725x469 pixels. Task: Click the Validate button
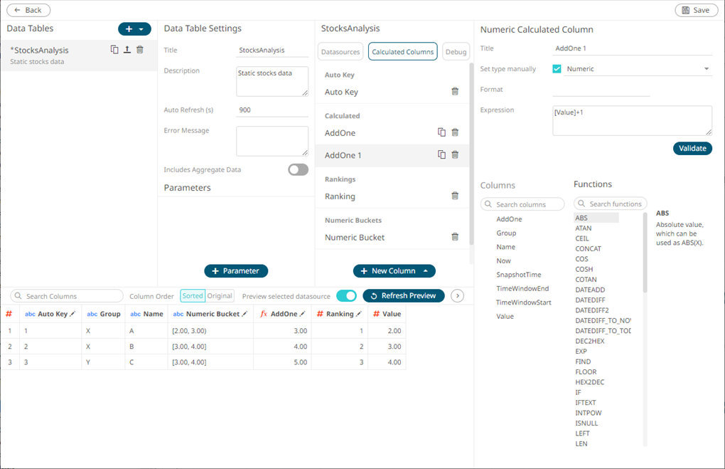click(692, 149)
